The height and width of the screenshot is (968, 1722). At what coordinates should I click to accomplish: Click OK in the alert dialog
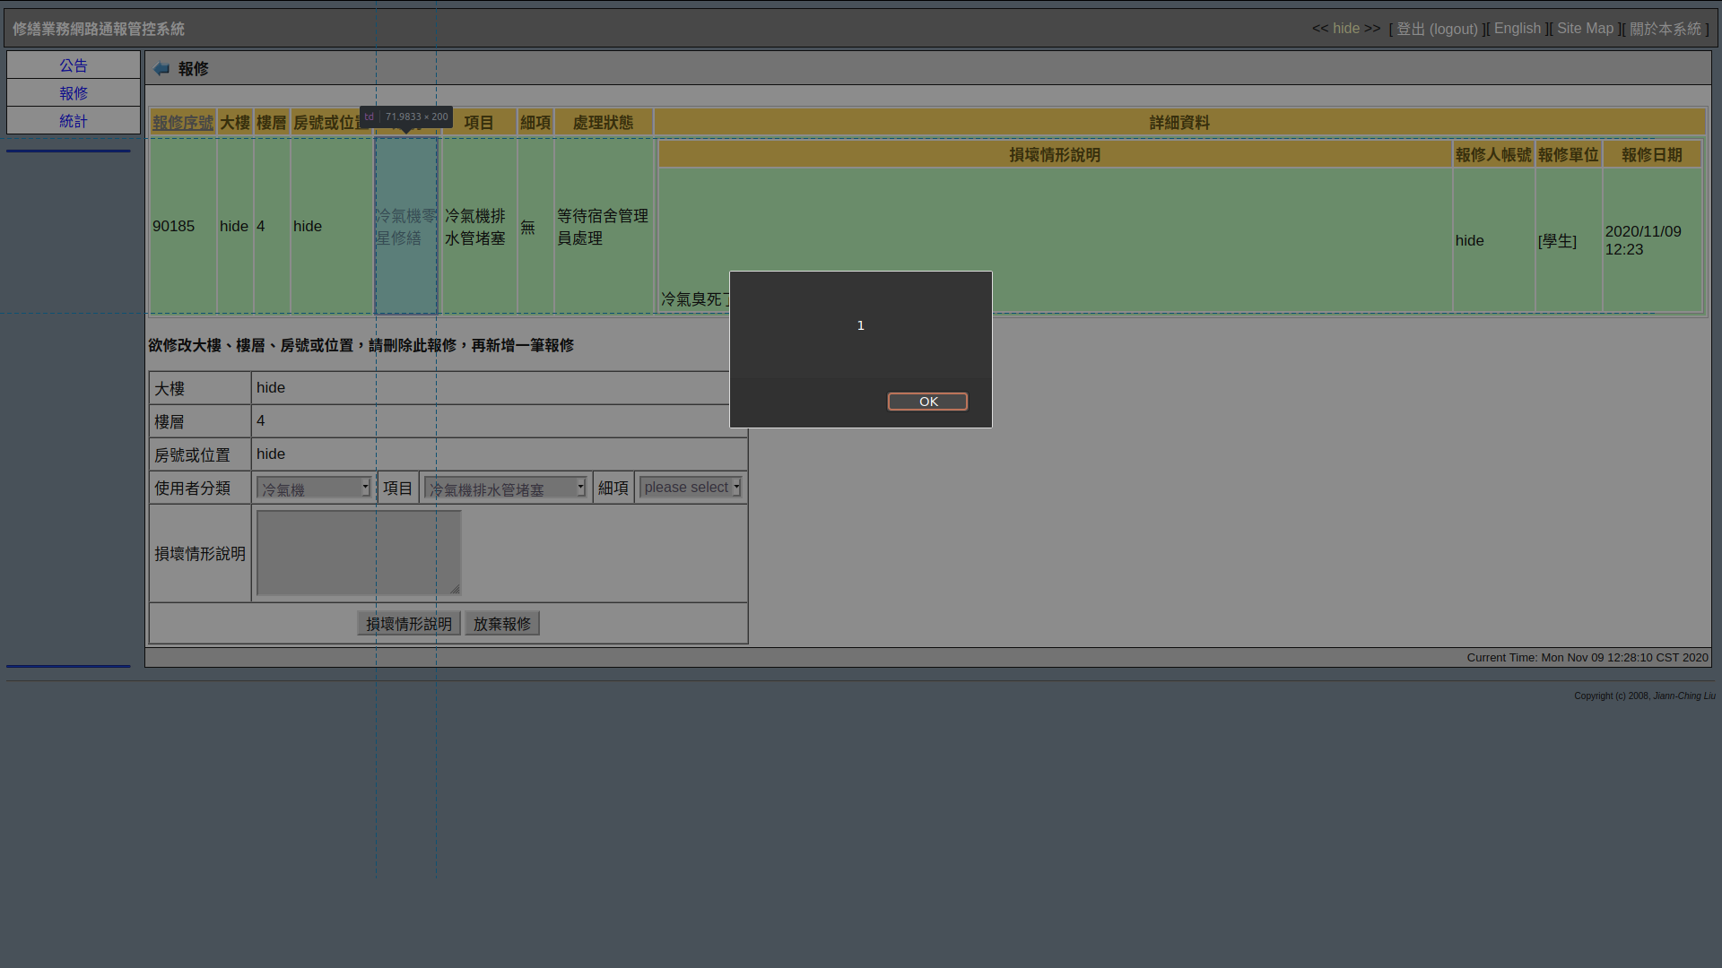pos(927,402)
